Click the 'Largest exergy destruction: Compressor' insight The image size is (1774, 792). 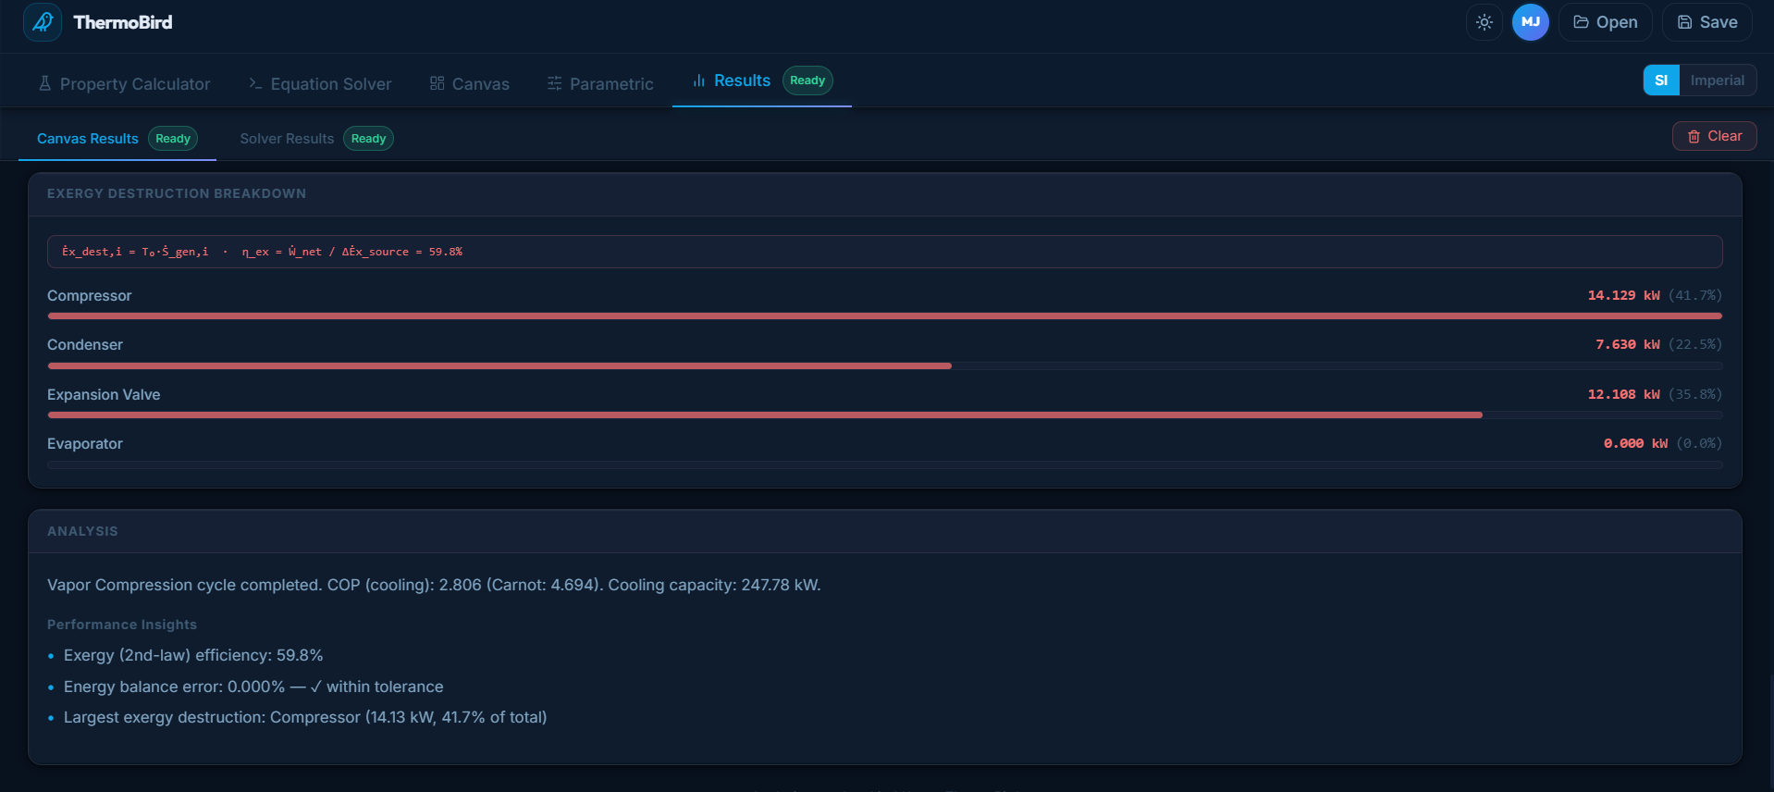(x=305, y=718)
